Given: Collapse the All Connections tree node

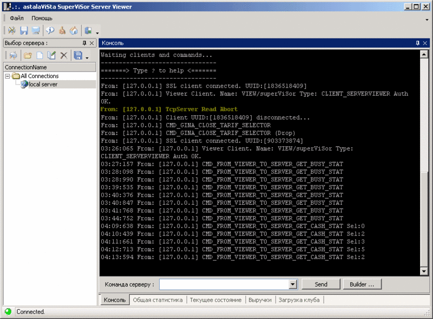Looking at the screenshot, I should pyautogui.click(x=8, y=76).
